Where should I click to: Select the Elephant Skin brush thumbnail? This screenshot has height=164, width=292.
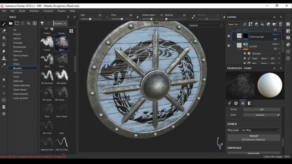[47, 143]
